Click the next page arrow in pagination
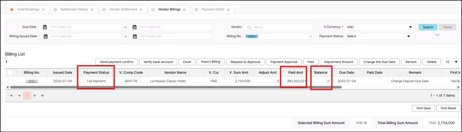The height and width of the screenshot is (132, 462). pyautogui.click(x=35, y=96)
